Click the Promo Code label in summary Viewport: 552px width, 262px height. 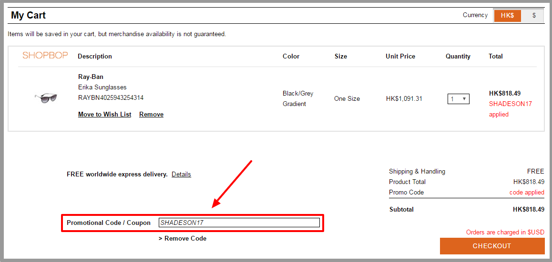(406, 193)
